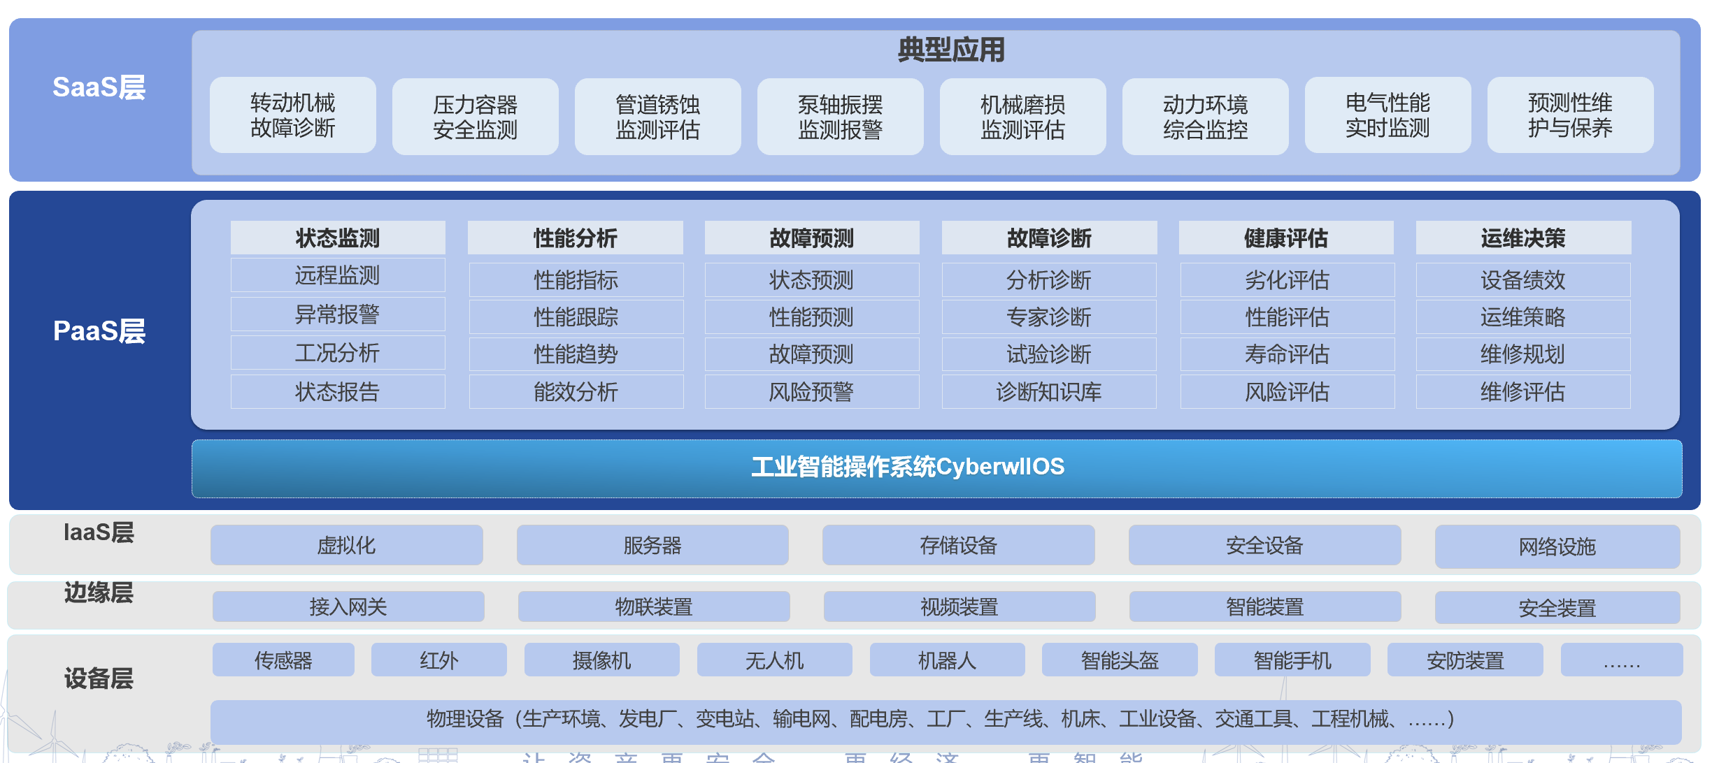
Task: Open the 泵轴振摆监测报警 tile
Action: click(x=840, y=117)
